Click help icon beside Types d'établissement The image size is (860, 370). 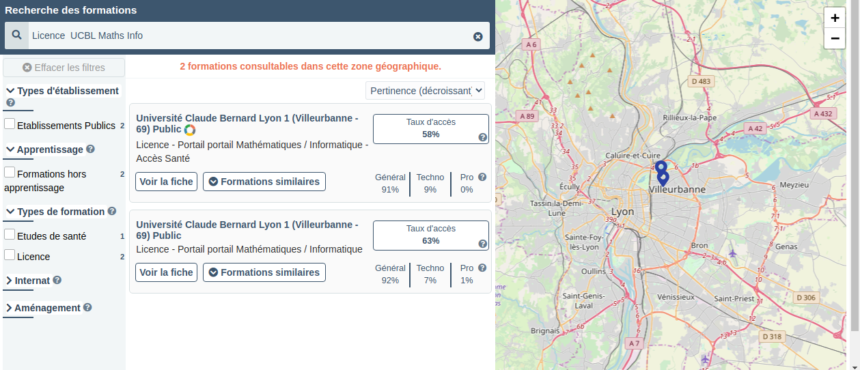10,103
